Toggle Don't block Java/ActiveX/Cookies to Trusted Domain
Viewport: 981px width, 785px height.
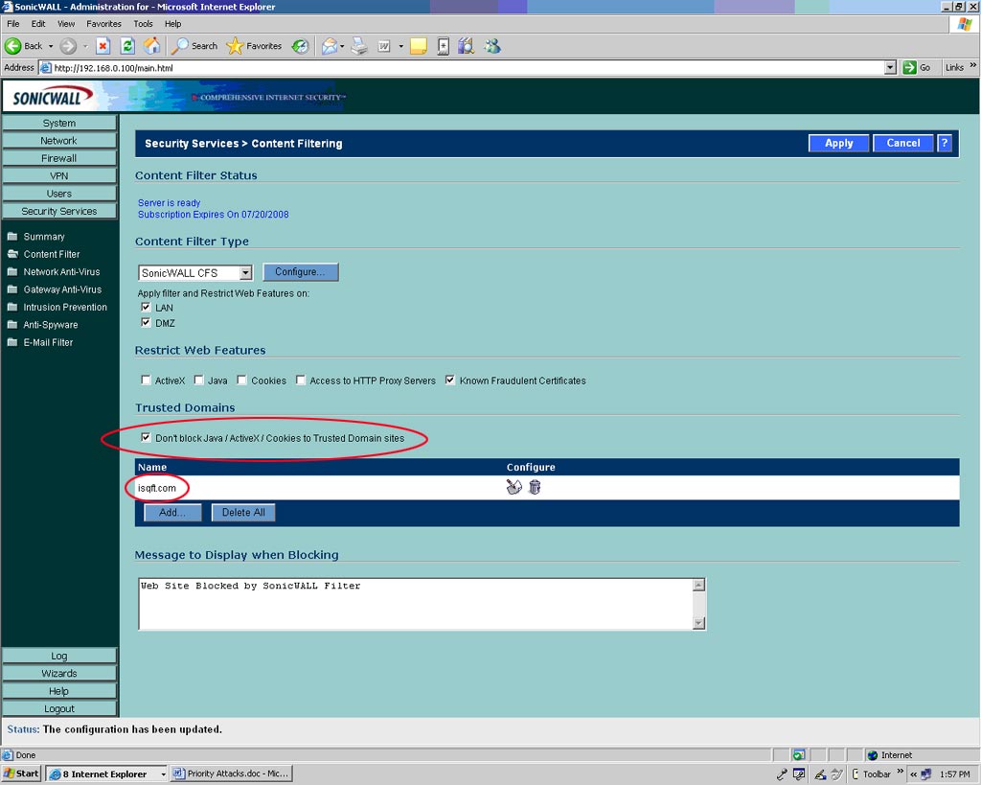pyautogui.click(x=146, y=437)
